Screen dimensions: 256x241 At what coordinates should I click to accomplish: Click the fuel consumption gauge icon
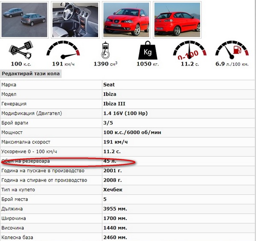[232, 50]
